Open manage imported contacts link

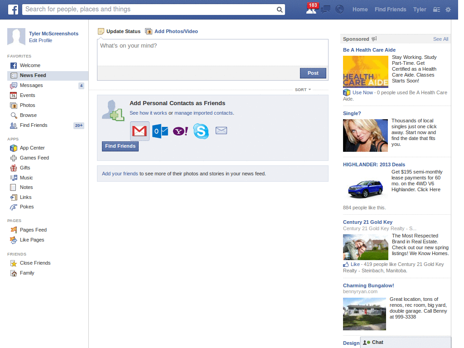[x=203, y=113]
